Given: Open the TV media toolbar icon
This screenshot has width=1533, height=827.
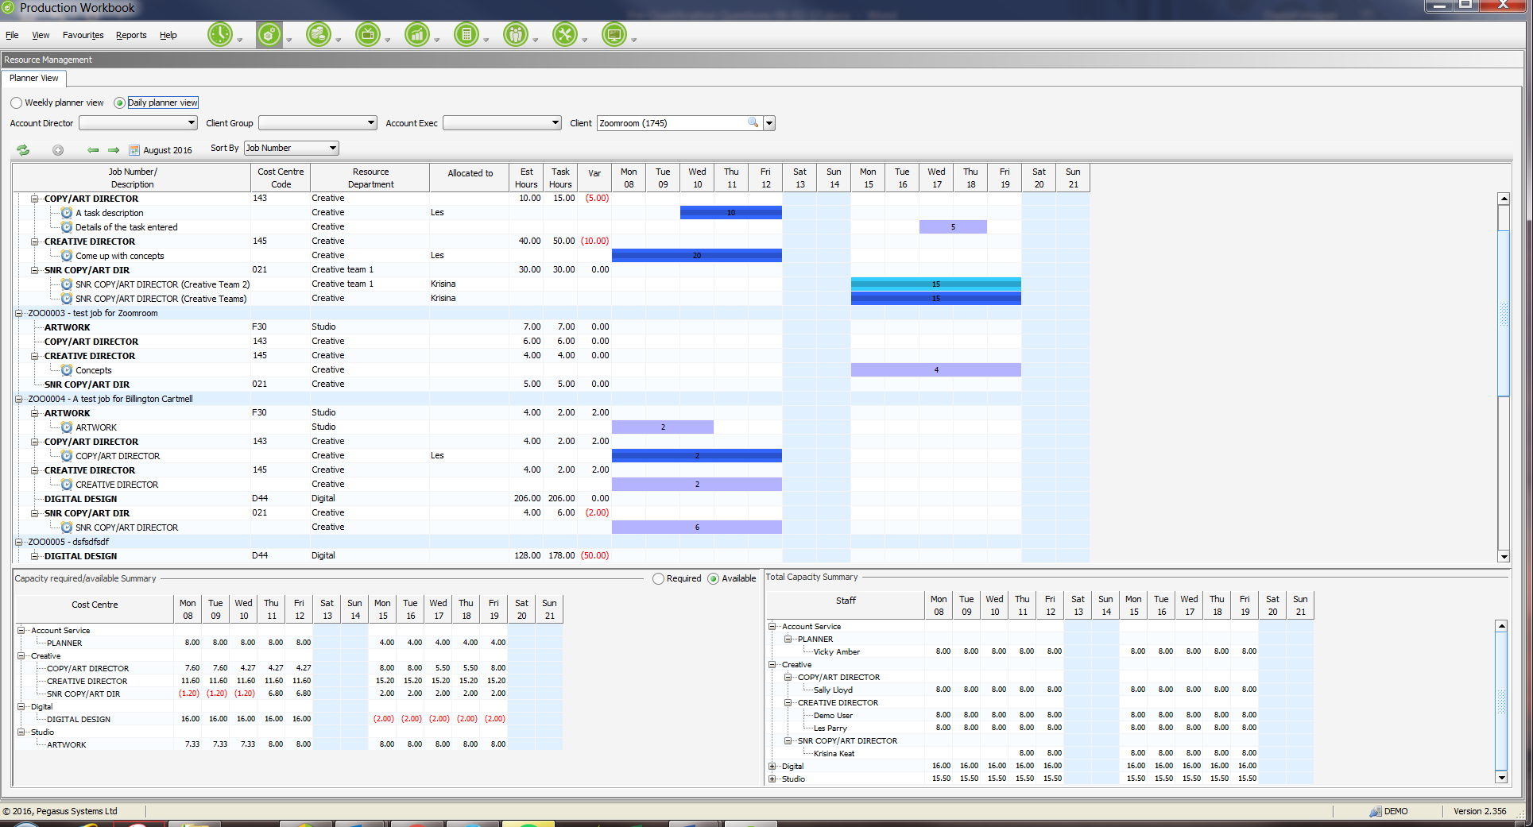Looking at the screenshot, I should tap(368, 35).
